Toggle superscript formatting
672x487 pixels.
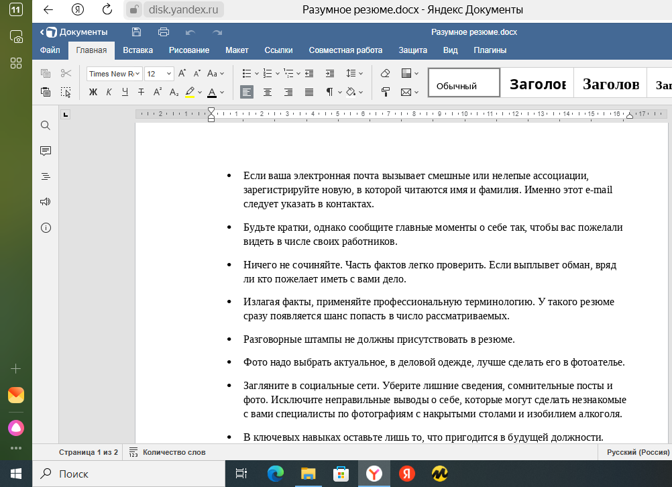[158, 92]
